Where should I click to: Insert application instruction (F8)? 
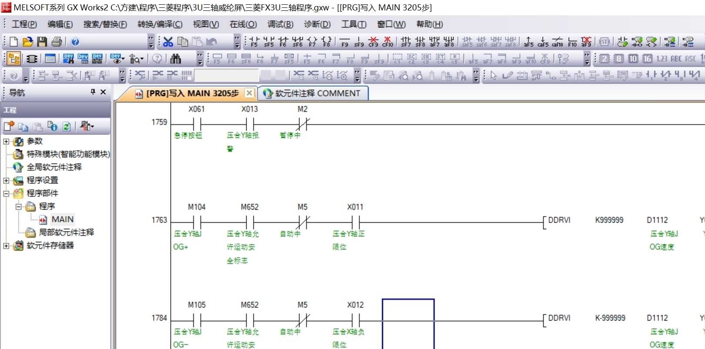point(327,42)
